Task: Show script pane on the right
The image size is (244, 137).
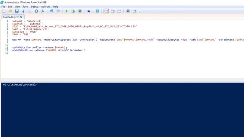Action: (x=113, y=11)
